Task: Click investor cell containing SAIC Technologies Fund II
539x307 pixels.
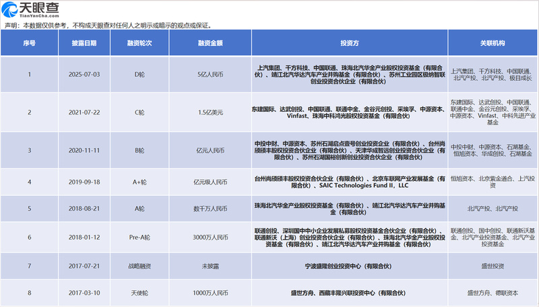Action: [x=350, y=182]
